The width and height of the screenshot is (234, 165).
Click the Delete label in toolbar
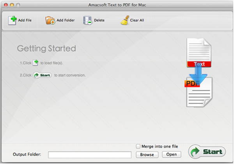tap(99, 20)
